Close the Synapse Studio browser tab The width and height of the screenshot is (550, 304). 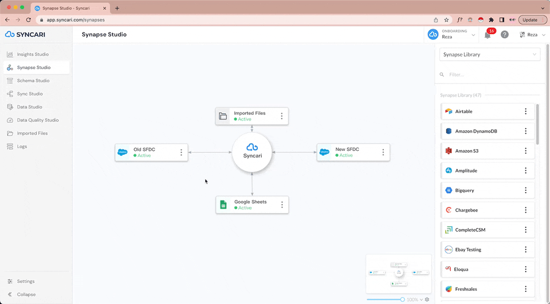pyautogui.click(x=104, y=8)
